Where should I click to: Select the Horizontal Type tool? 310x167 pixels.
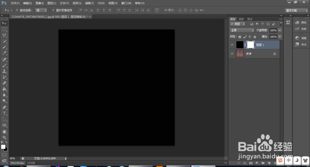coord(4,113)
